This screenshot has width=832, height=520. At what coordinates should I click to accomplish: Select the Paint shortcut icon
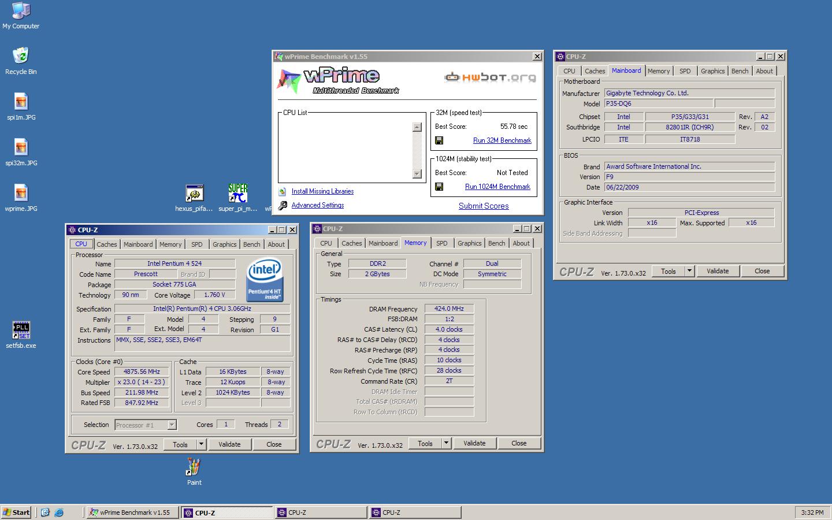tap(194, 467)
